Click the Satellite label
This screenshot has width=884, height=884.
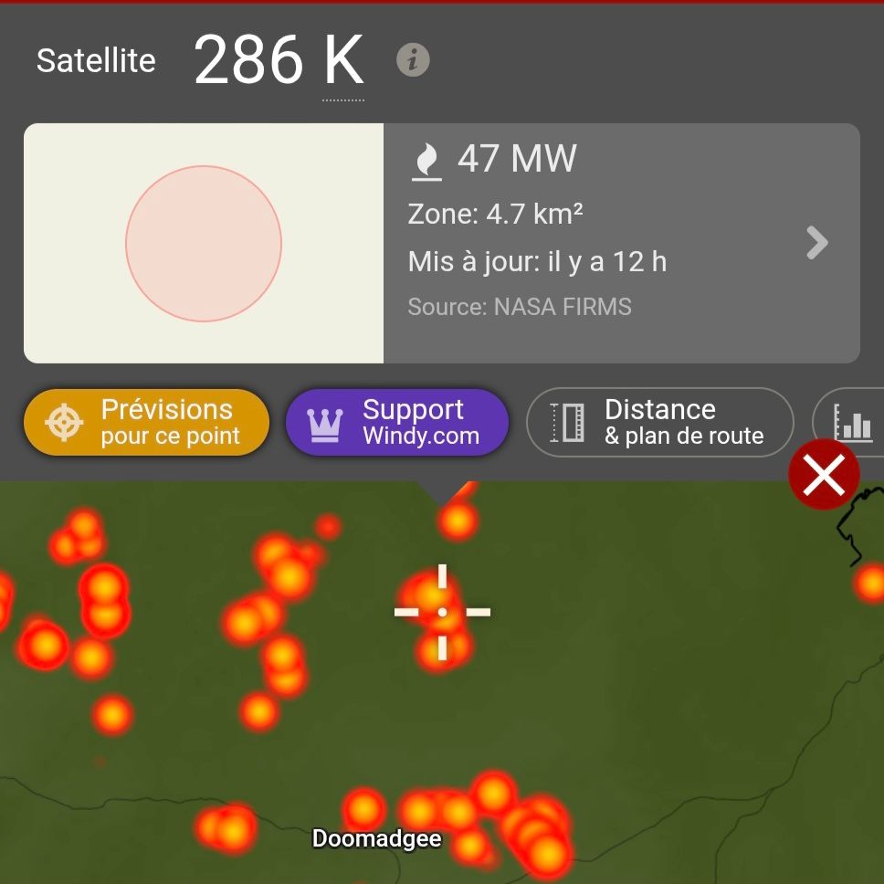[x=96, y=60]
